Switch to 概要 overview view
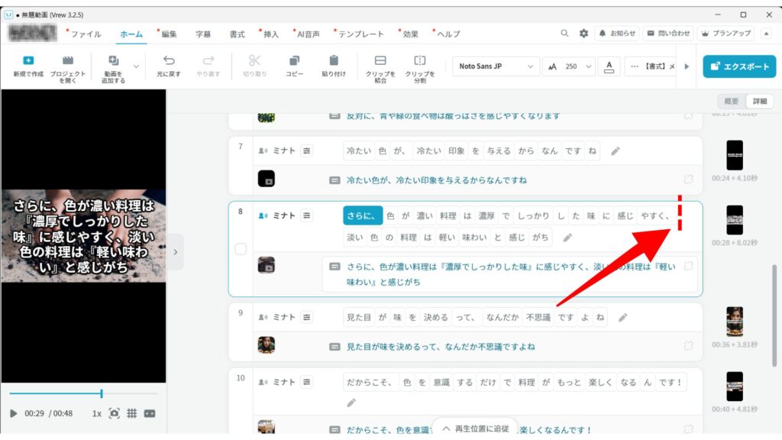Viewport: 782px width, 440px height. click(x=731, y=101)
